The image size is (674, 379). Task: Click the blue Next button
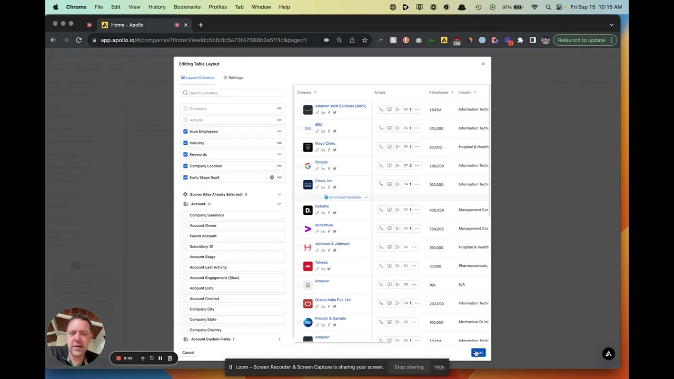[x=478, y=353]
